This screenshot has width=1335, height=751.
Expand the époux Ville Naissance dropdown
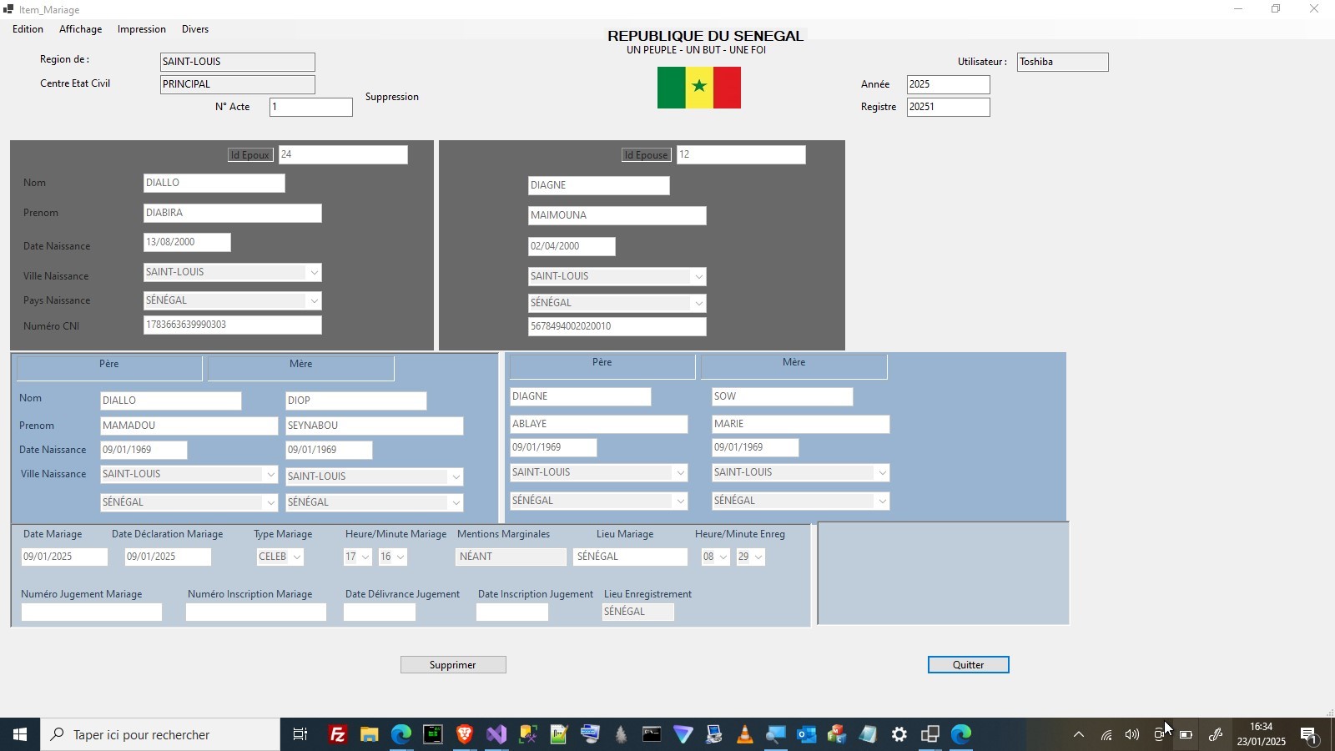pos(314,273)
